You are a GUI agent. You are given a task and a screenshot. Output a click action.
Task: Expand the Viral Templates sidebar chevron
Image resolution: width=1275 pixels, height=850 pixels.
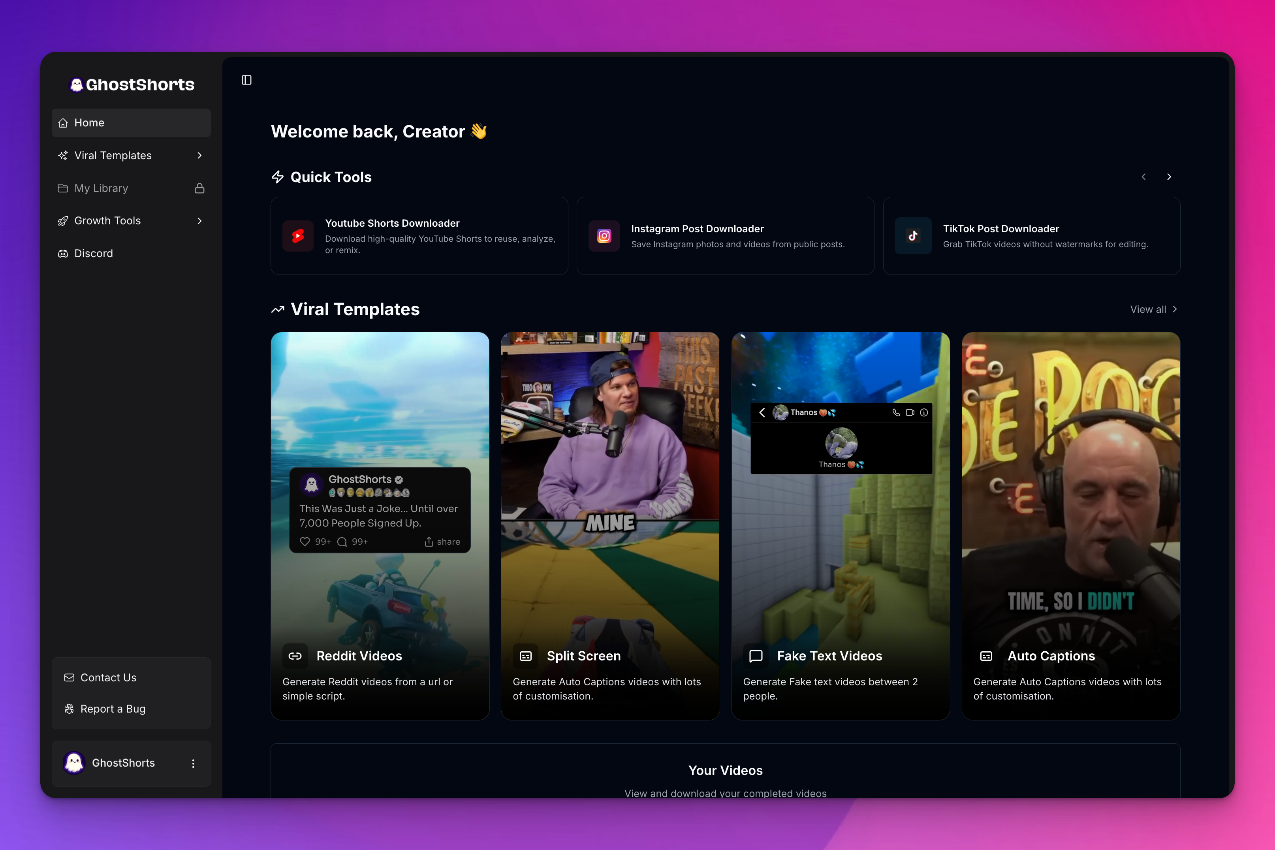pyautogui.click(x=199, y=156)
